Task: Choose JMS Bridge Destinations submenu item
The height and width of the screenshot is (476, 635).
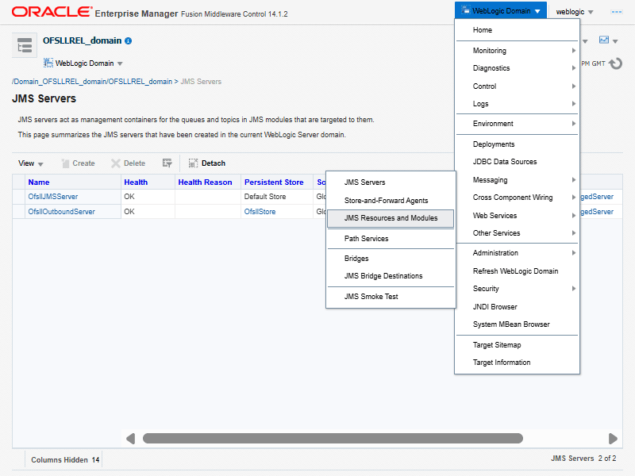Action: point(391,275)
